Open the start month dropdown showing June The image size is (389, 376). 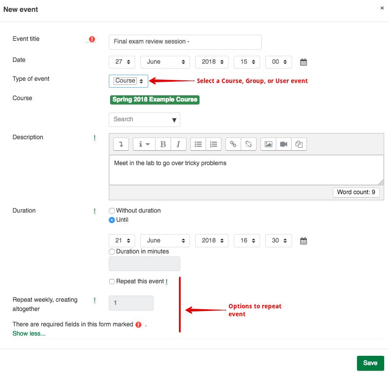[165, 62]
